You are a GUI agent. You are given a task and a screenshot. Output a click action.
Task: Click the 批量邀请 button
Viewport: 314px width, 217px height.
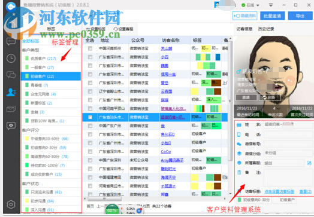tap(272, 16)
